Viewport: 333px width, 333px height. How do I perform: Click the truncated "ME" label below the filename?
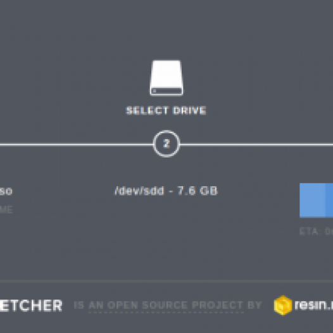click(6, 210)
